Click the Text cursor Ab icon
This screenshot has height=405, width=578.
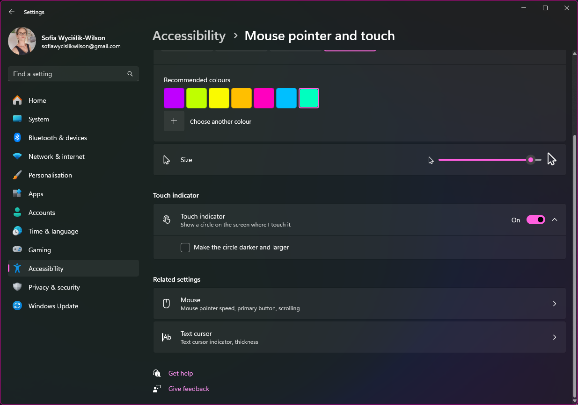[167, 337]
